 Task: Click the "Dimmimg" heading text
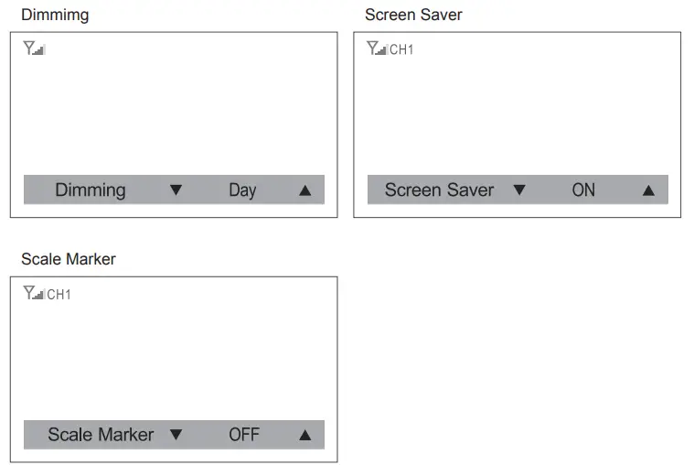[x=55, y=15]
